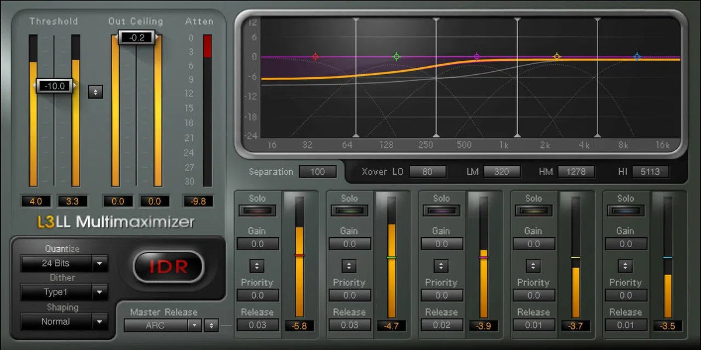
Task: Select the red low-band marker on the graph
Action: click(315, 57)
